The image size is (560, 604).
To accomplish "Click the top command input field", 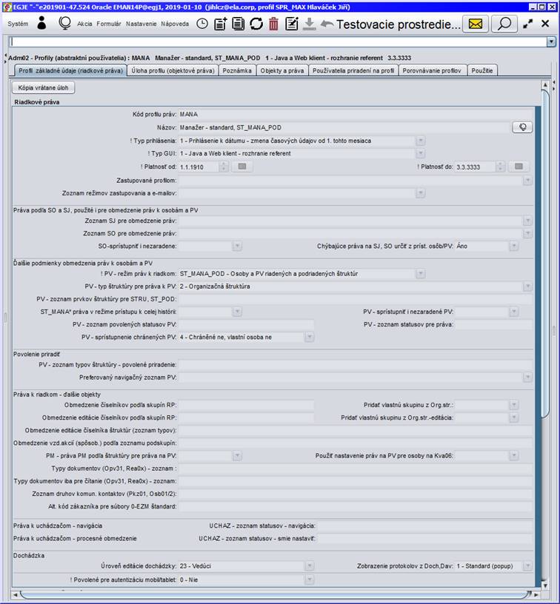I will point(278,41).
